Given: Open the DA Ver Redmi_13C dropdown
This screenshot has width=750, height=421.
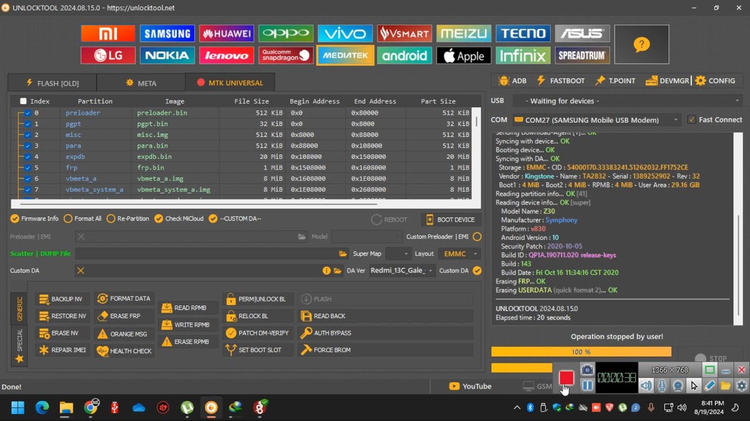Looking at the screenshot, I should (x=402, y=271).
